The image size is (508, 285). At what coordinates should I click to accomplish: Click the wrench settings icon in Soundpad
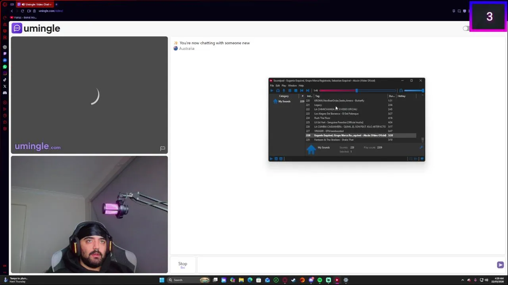(x=421, y=148)
